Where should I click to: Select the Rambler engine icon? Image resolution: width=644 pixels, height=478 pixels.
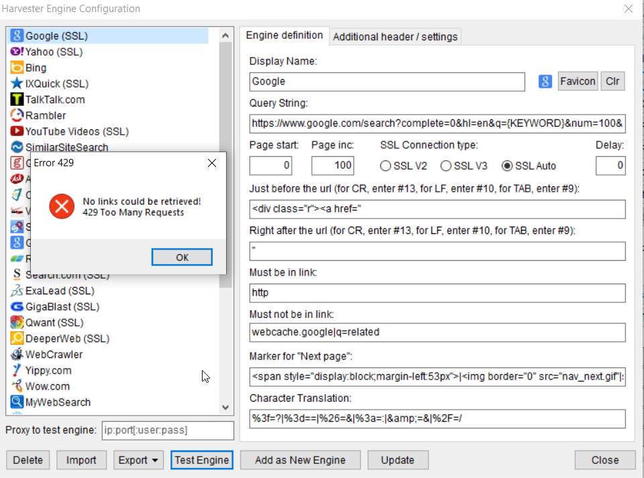(16, 115)
